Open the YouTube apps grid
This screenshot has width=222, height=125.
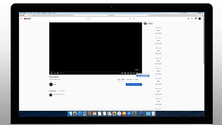(192, 18)
